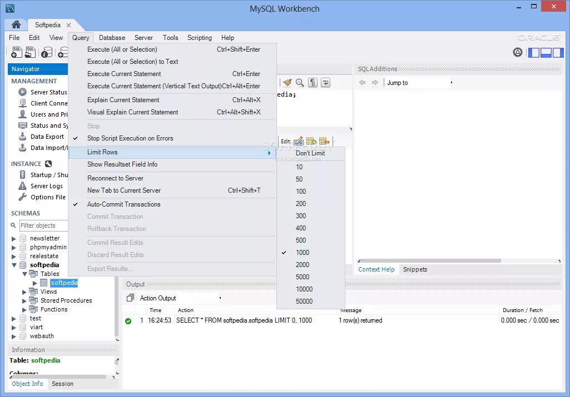
Task: Click the Filter objects search field
Action: pos(43,226)
